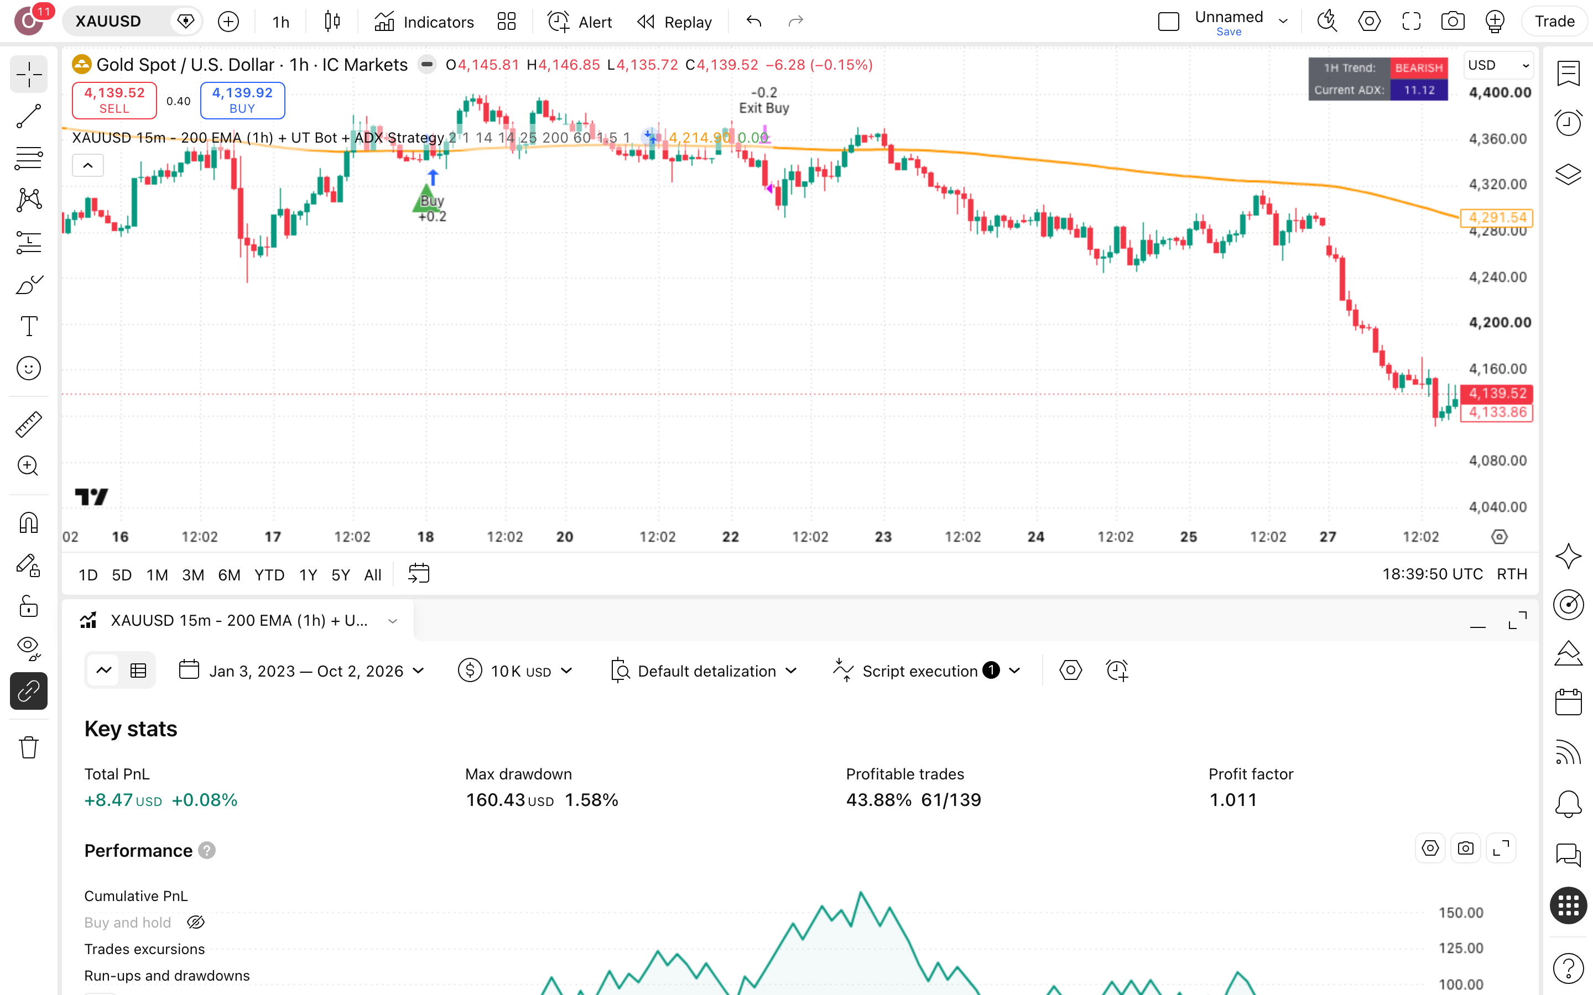1593x995 pixels.
Task: Open the Indicators dialog
Action: point(424,22)
